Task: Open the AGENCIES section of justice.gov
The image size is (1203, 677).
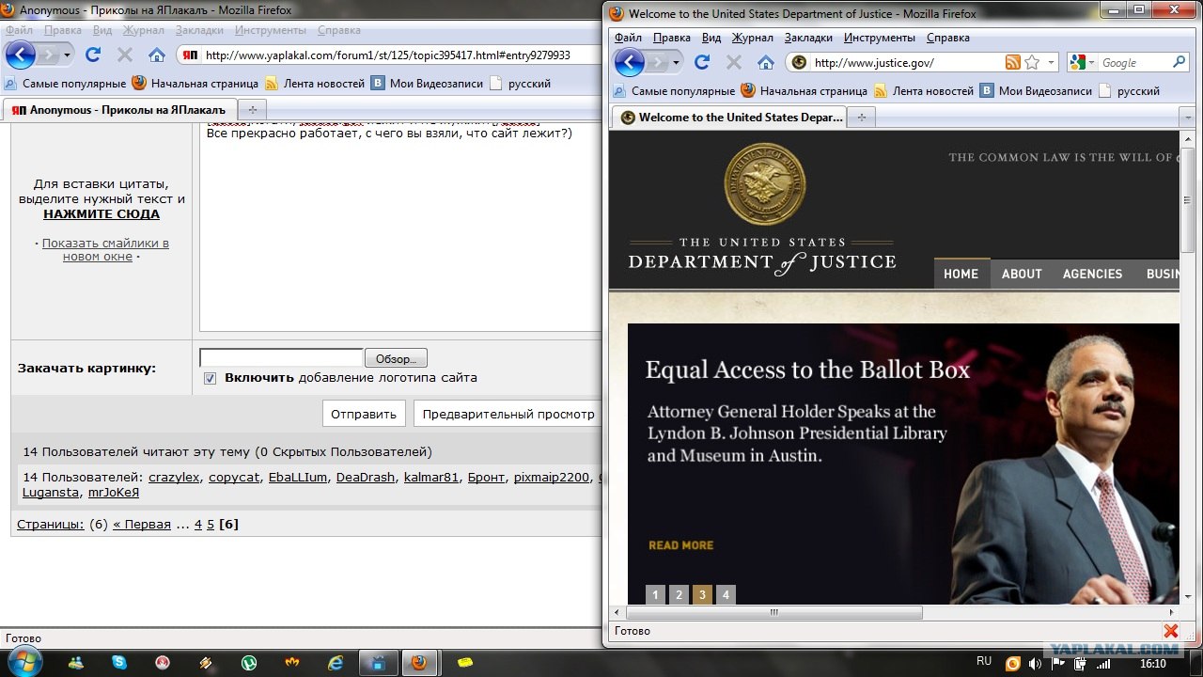Action: 1092,274
